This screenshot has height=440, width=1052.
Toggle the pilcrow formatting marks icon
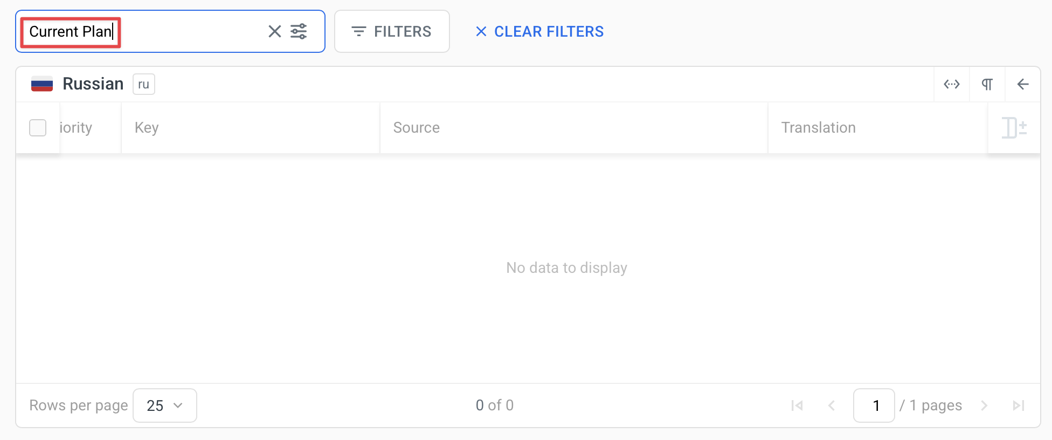click(x=987, y=84)
